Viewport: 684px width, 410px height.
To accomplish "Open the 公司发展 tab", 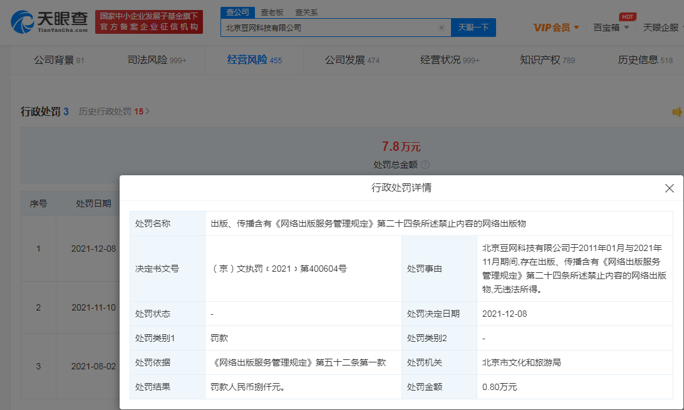I will (x=352, y=59).
